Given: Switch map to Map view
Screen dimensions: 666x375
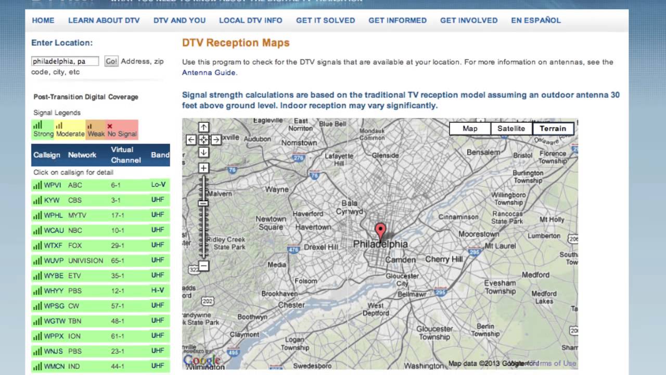Looking at the screenshot, I should click(x=470, y=129).
